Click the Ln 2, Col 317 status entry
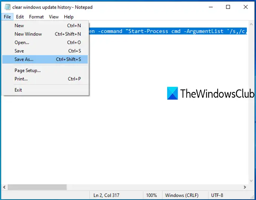The image size is (256, 200). coord(106,195)
